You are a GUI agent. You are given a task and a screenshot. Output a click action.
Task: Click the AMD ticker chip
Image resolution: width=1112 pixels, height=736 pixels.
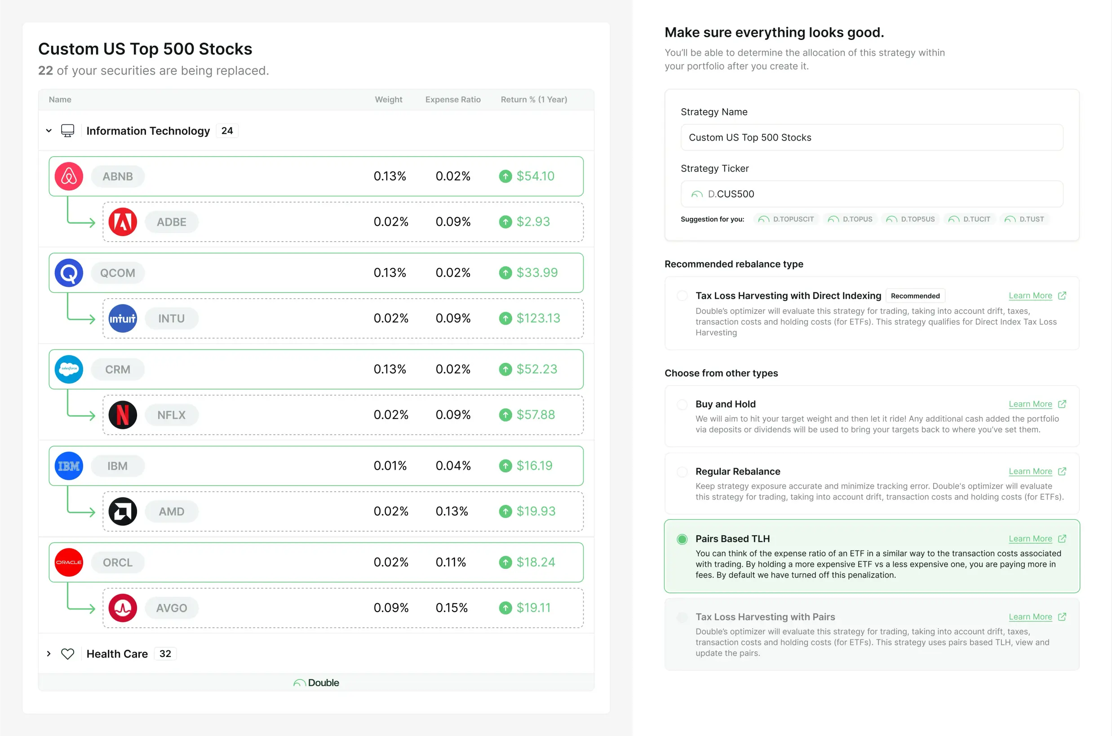(x=171, y=511)
